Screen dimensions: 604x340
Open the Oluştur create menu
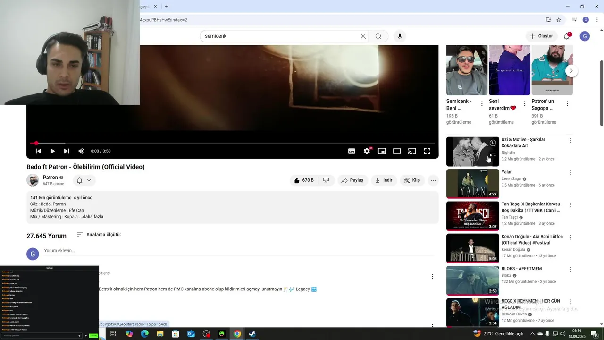[541, 36]
